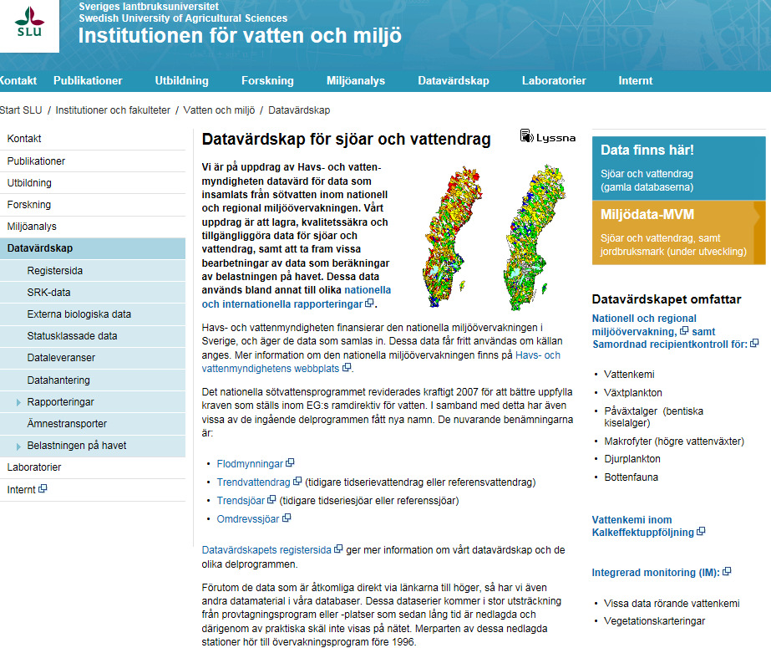Open Kontakt in left sidebar
Image resolution: width=771 pixels, height=648 pixels.
point(93,139)
